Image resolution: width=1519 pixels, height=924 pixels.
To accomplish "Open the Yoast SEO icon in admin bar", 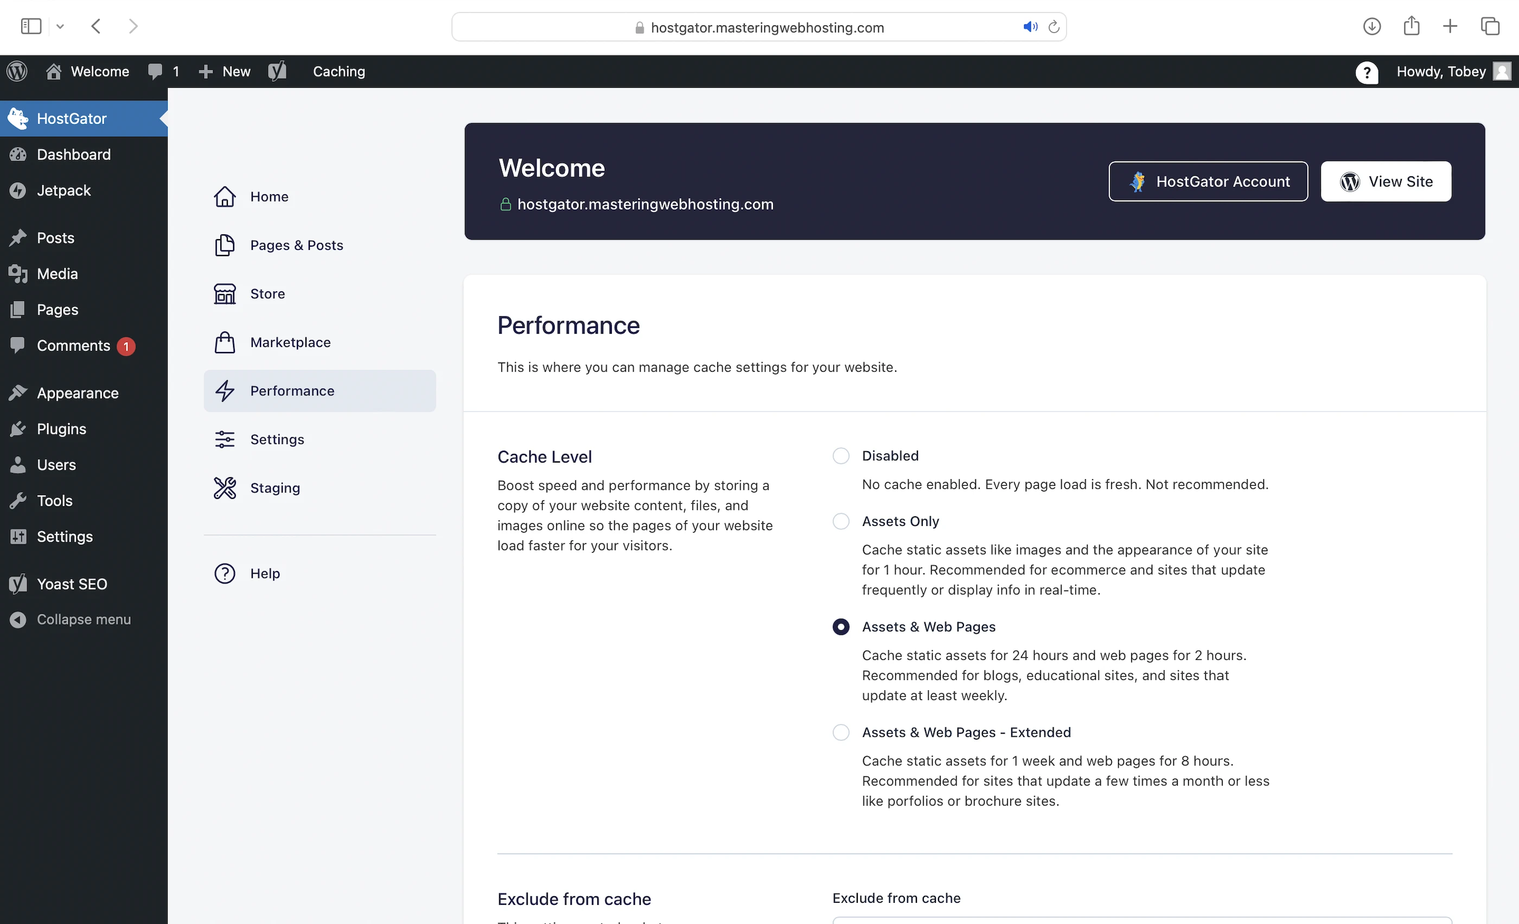I will coord(277,72).
